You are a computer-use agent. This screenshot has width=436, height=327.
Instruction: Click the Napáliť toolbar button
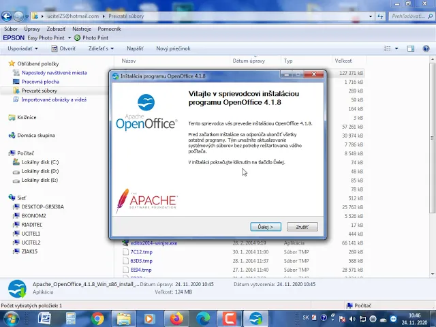(135, 48)
